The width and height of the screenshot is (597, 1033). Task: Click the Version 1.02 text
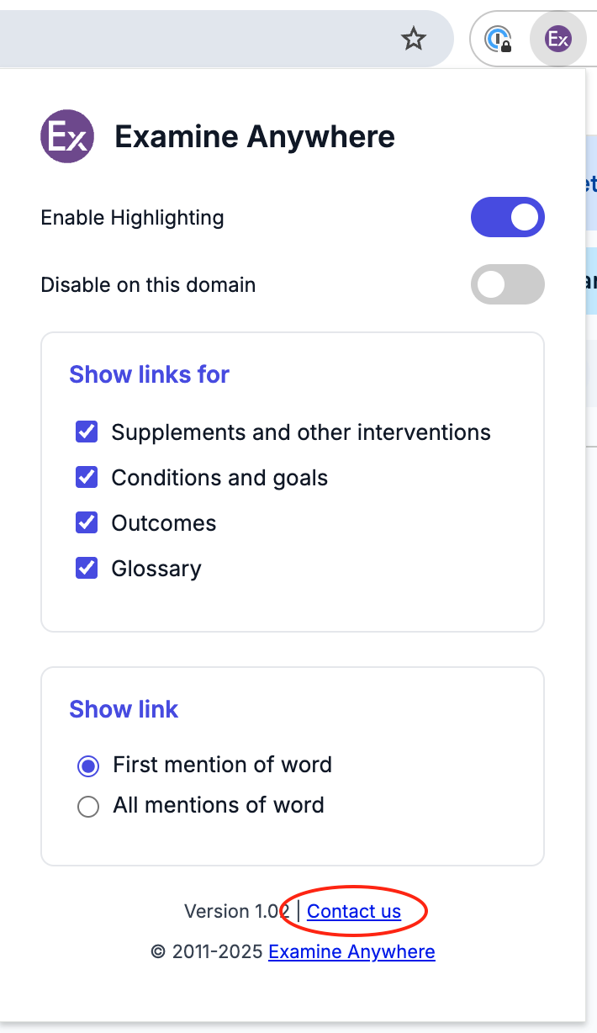pyautogui.click(x=236, y=911)
